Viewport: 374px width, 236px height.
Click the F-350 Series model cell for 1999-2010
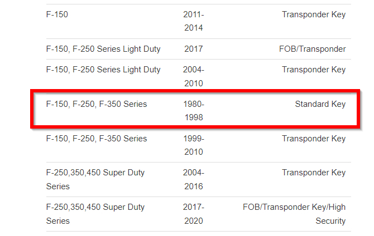[97, 139]
